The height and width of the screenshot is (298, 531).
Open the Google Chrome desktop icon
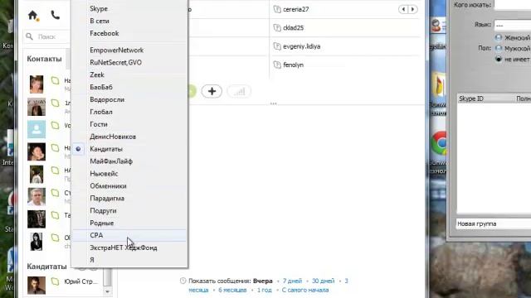(438, 143)
